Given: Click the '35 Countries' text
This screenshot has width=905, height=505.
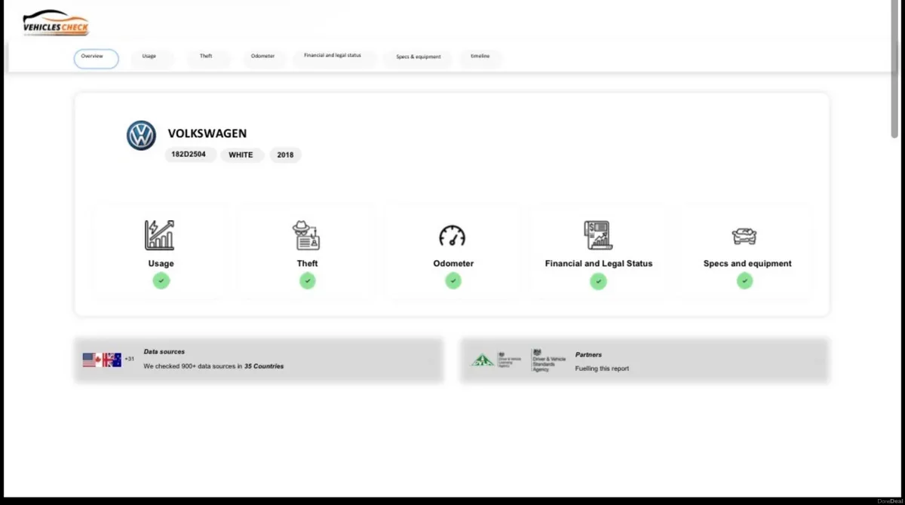Looking at the screenshot, I should coord(264,366).
